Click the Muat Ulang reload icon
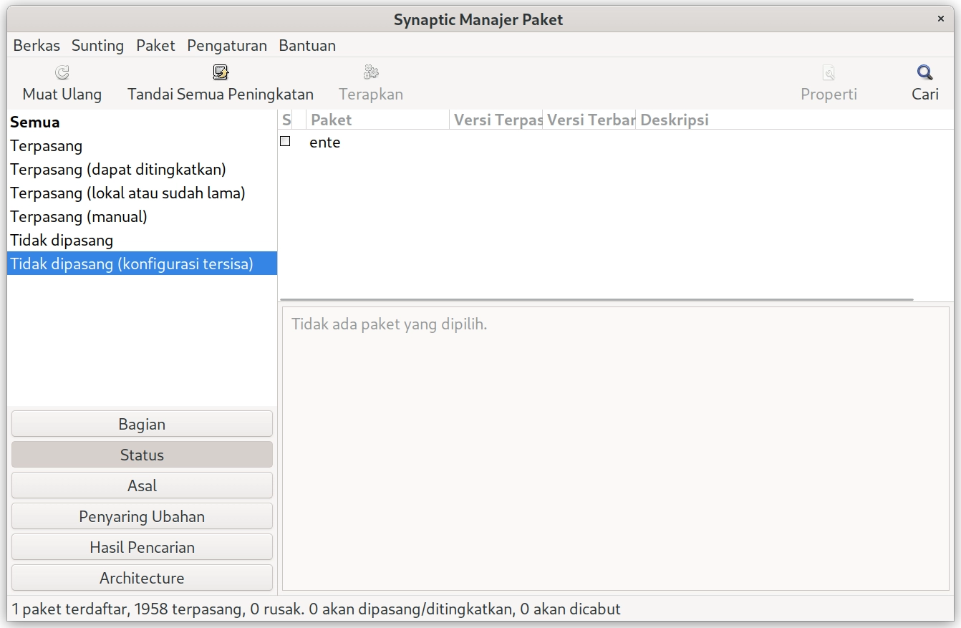Viewport: 961px width, 628px height. pyautogui.click(x=62, y=72)
